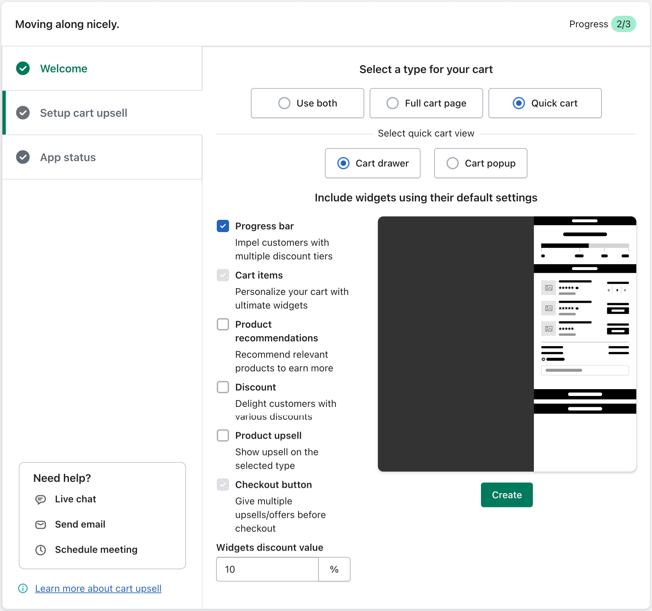The height and width of the screenshot is (611, 652).
Task: Click the disabled Cart items checkbox
Action: tap(223, 275)
